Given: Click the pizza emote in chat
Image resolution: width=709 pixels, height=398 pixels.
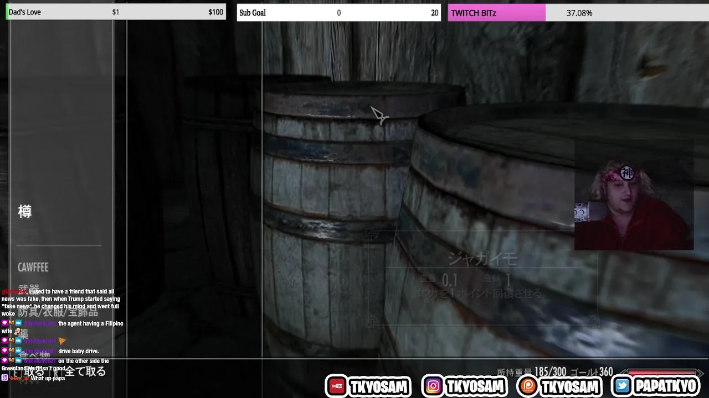Looking at the screenshot, I should click(x=62, y=341).
